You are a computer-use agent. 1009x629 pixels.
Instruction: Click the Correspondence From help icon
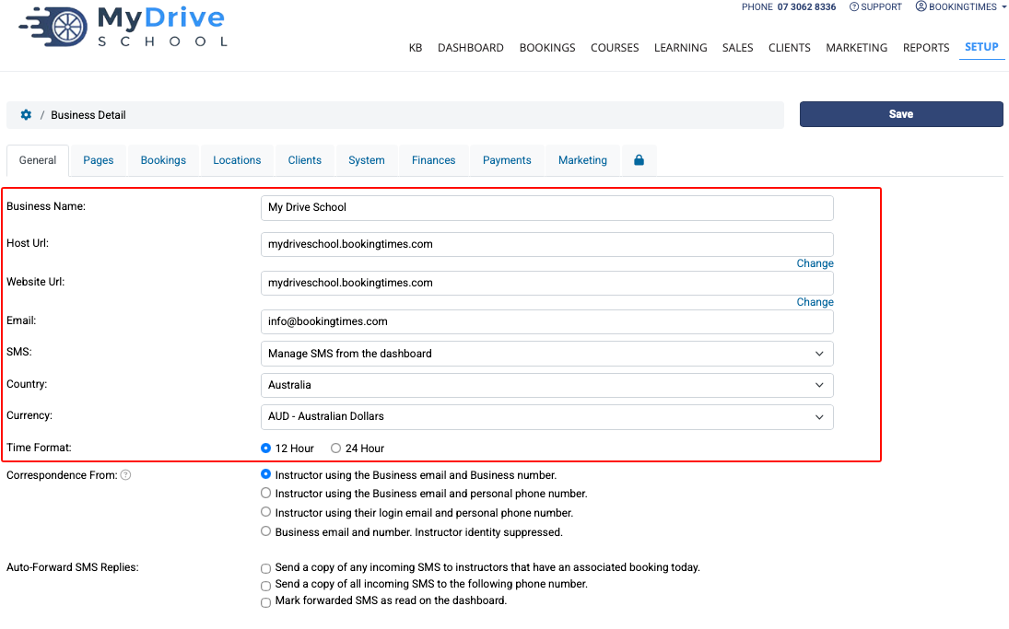126,475
